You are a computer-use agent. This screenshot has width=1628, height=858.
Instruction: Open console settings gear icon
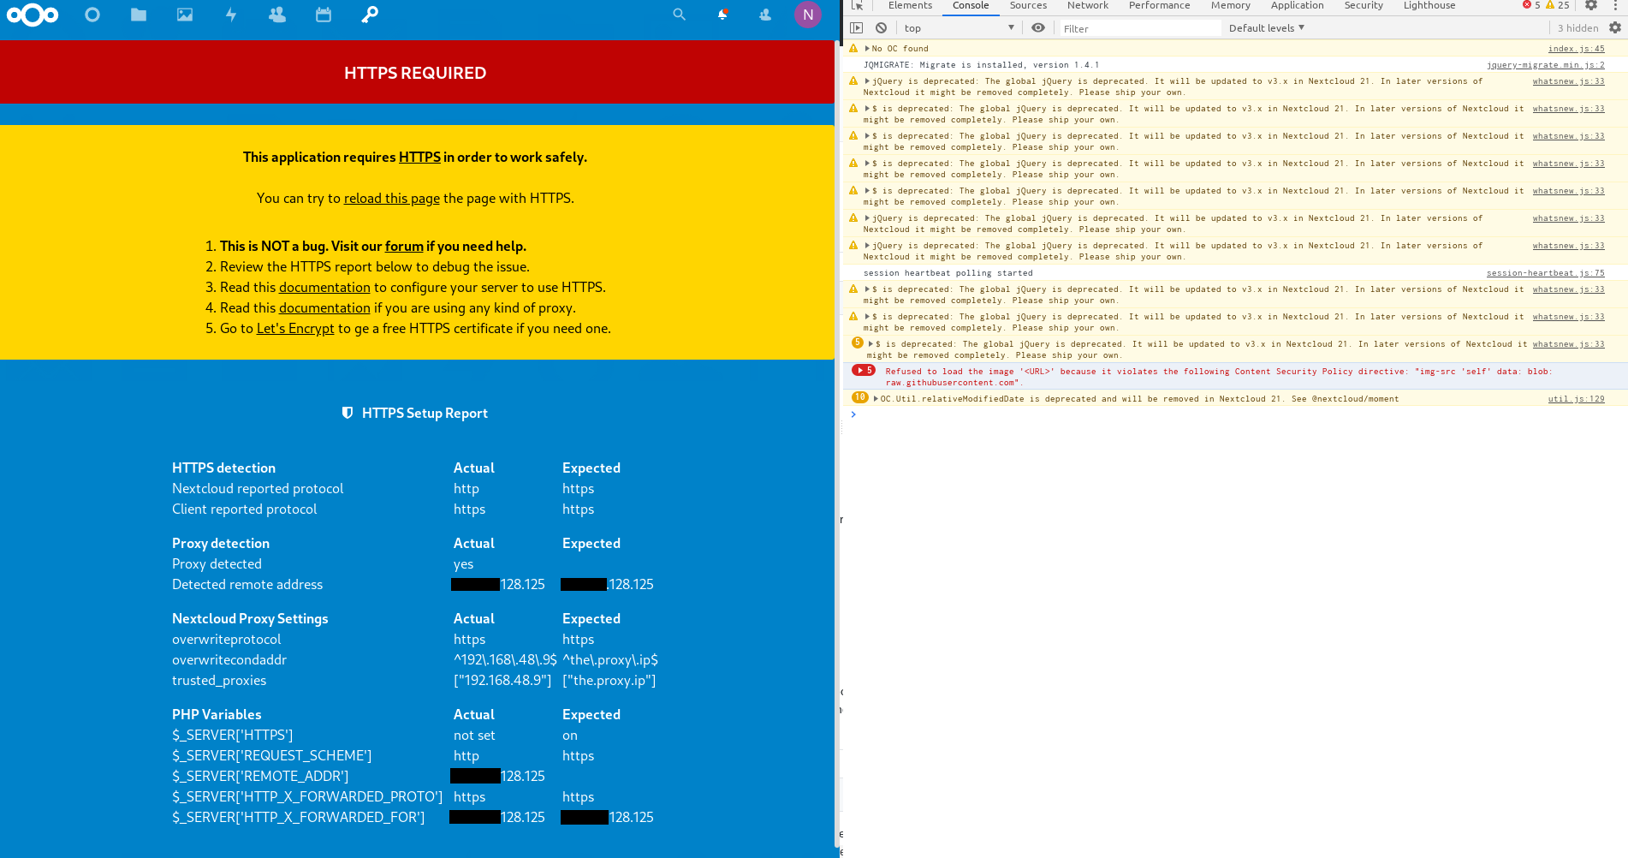point(1615,27)
